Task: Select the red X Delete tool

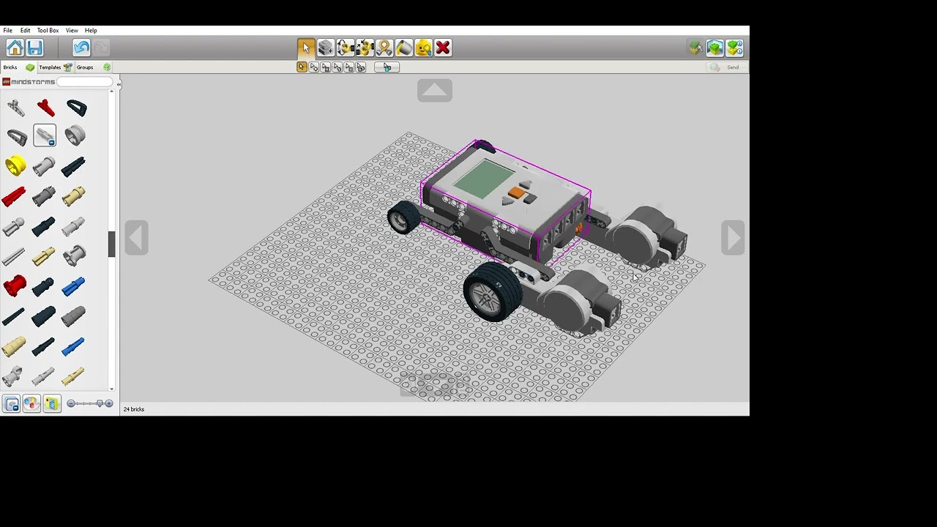Action: [443, 48]
